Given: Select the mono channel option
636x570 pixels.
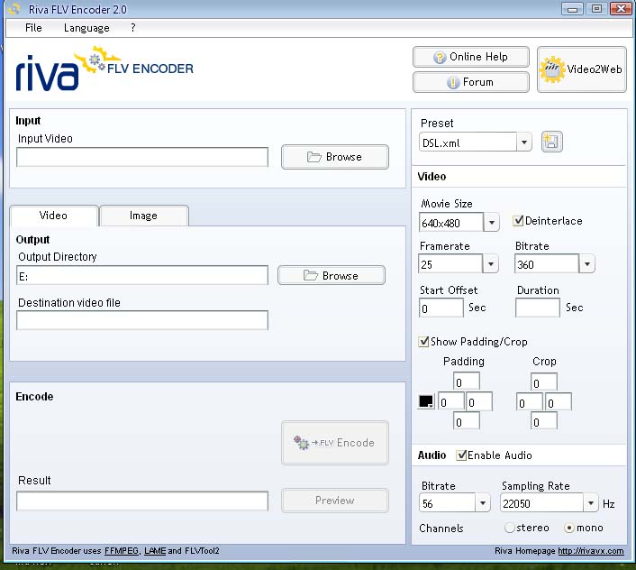Looking at the screenshot, I should click(x=569, y=528).
